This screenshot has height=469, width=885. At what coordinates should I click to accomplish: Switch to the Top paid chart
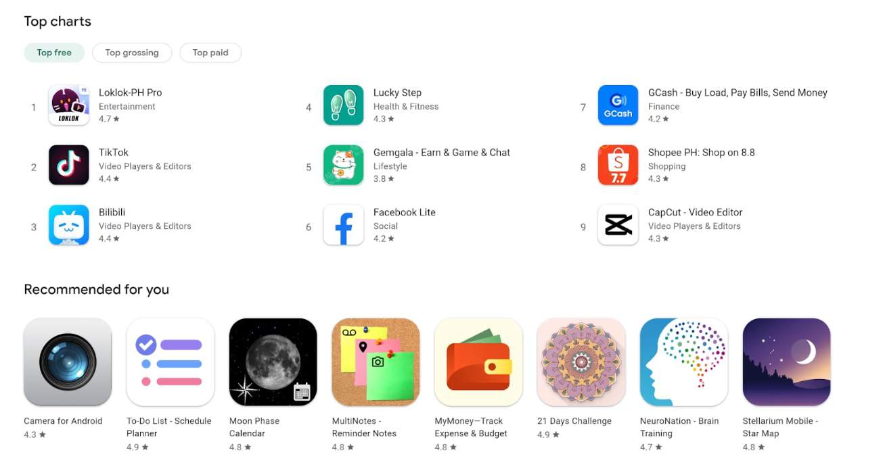(x=210, y=53)
